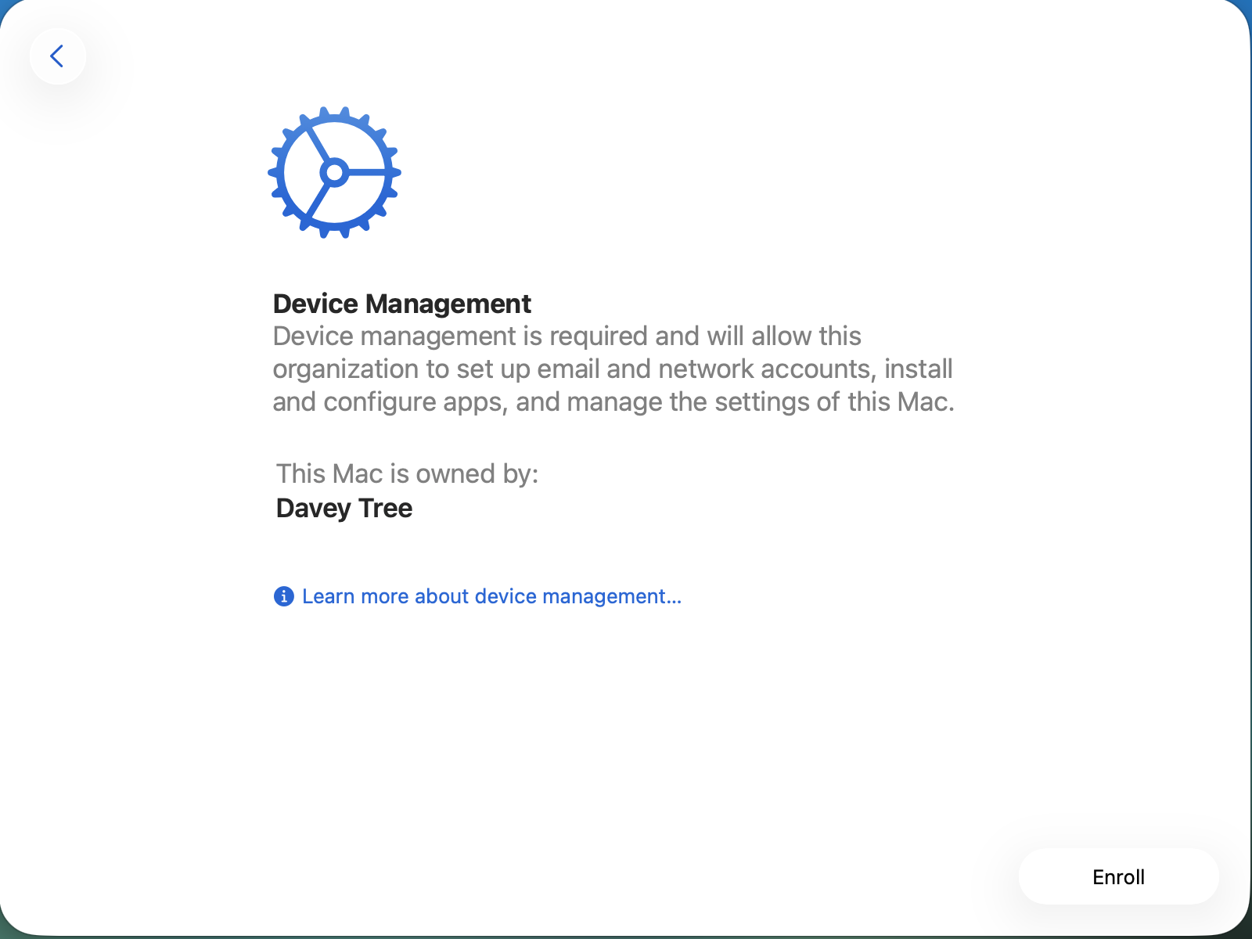The width and height of the screenshot is (1252, 939).
Task: Go back using the chevron arrow button
Action: (57, 56)
